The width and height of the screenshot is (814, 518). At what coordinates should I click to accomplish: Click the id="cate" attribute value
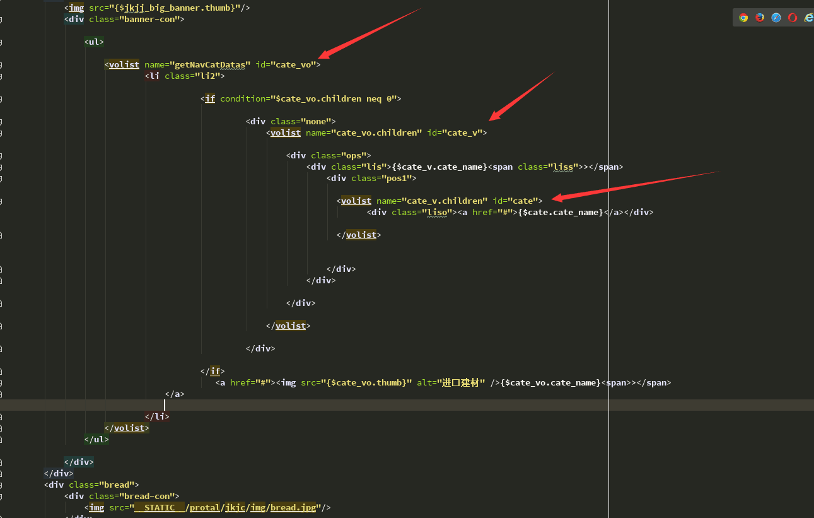click(523, 201)
